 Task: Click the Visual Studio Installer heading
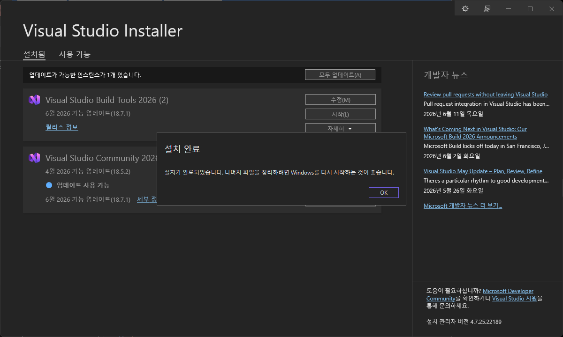pos(103,31)
